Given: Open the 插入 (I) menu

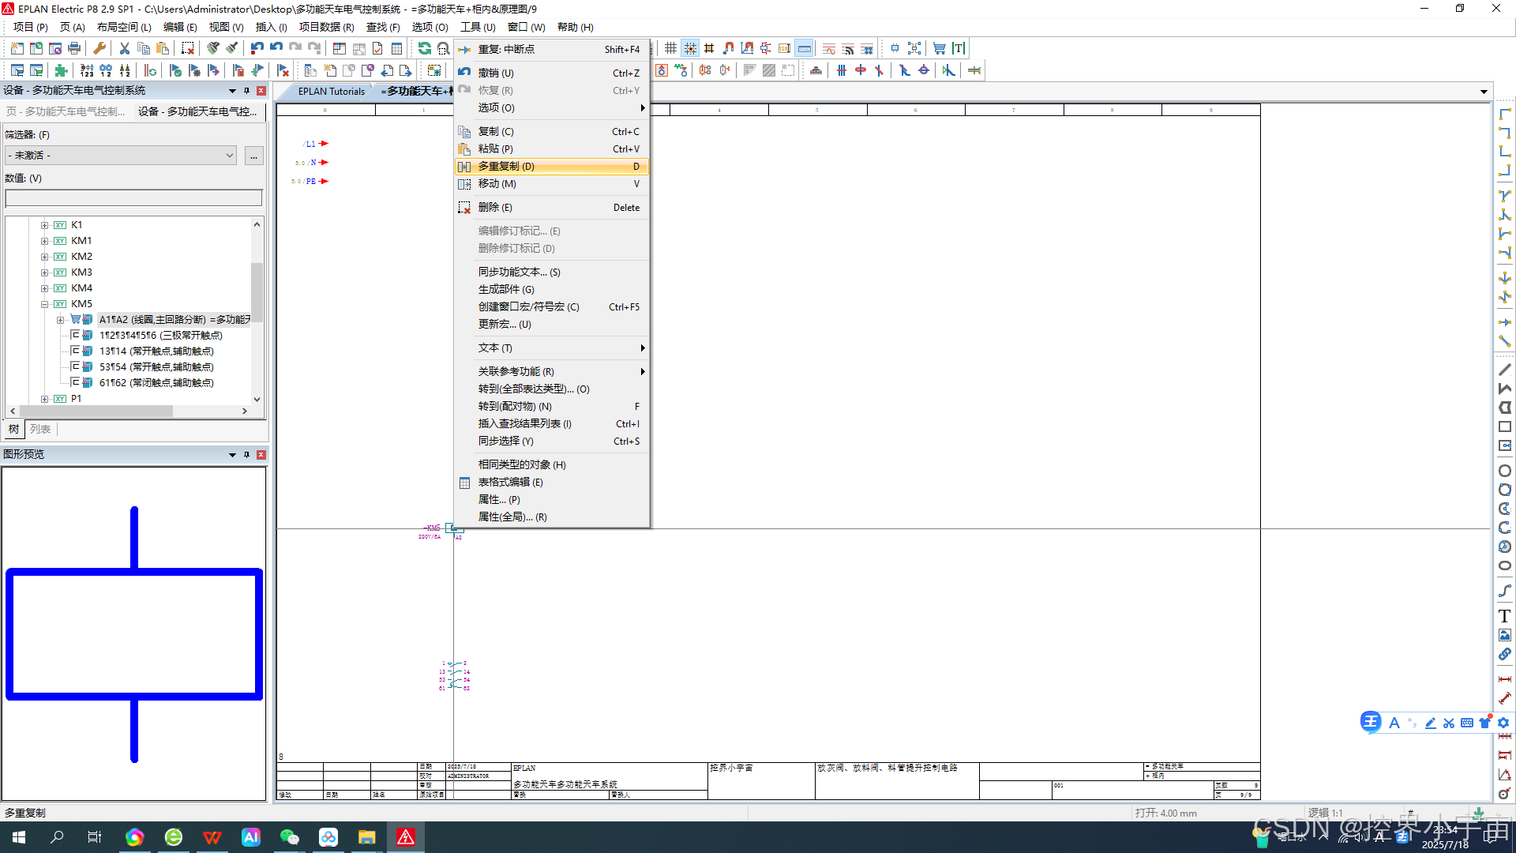Looking at the screenshot, I should pyautogui.click(x=271, y=27).
